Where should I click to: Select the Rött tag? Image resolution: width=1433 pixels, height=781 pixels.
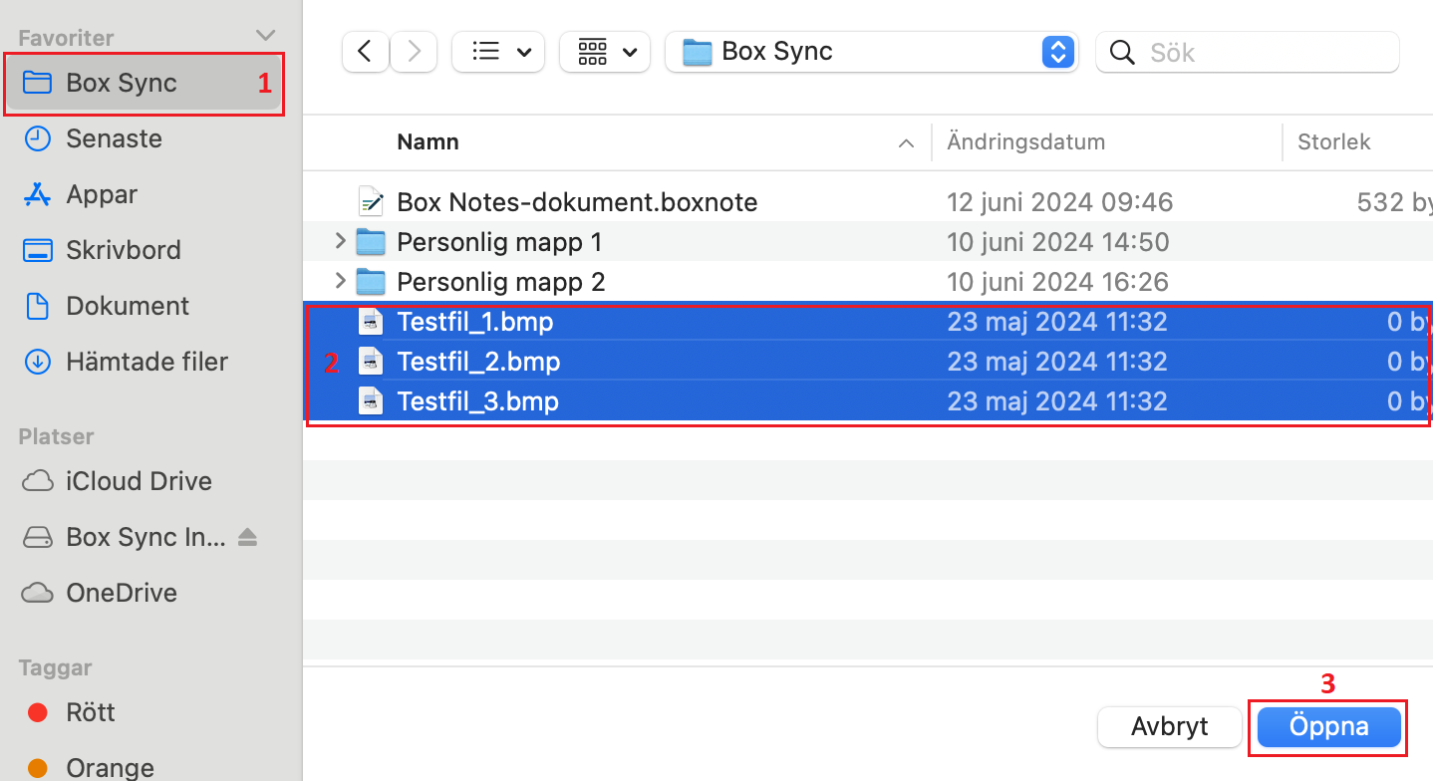point(90,712)
